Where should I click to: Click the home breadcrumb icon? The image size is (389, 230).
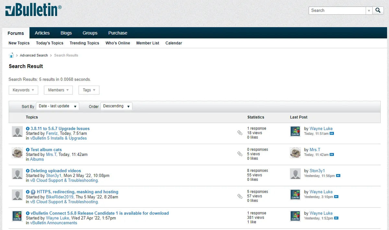[x=11, y=55]
